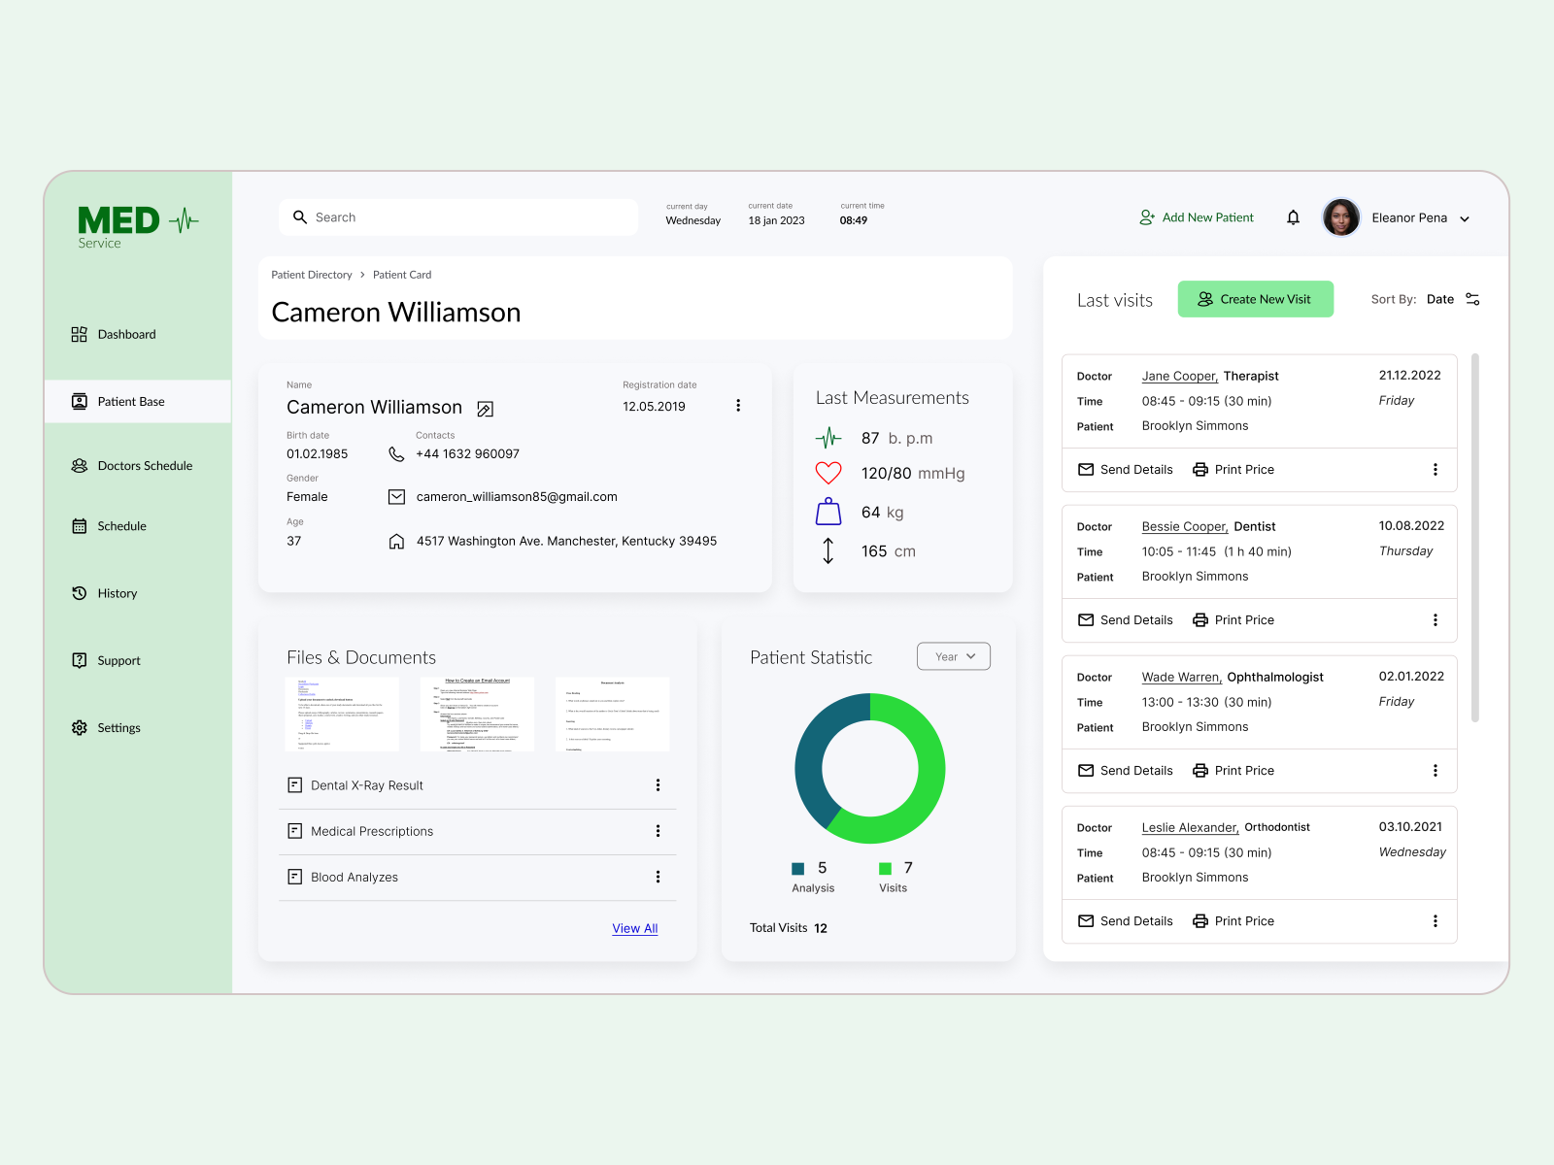Click the printer icon on Jane Cooper's visit
Screen dimensions: 1554x1165
[x=1200, y=469]
